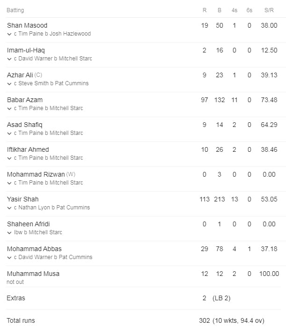The width and height of the screenshot is (286, 327).
Task: Click the Extras row label
Action: pyautogui.click(x=16, y=298)
